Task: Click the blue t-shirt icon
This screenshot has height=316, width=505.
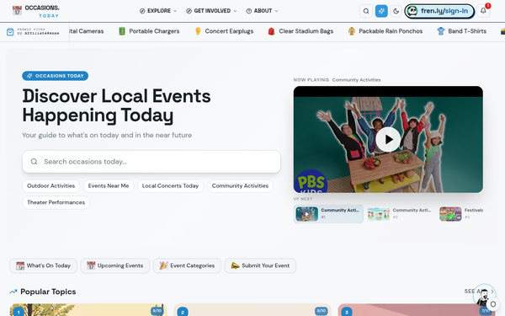Action: tap(440, 31)
